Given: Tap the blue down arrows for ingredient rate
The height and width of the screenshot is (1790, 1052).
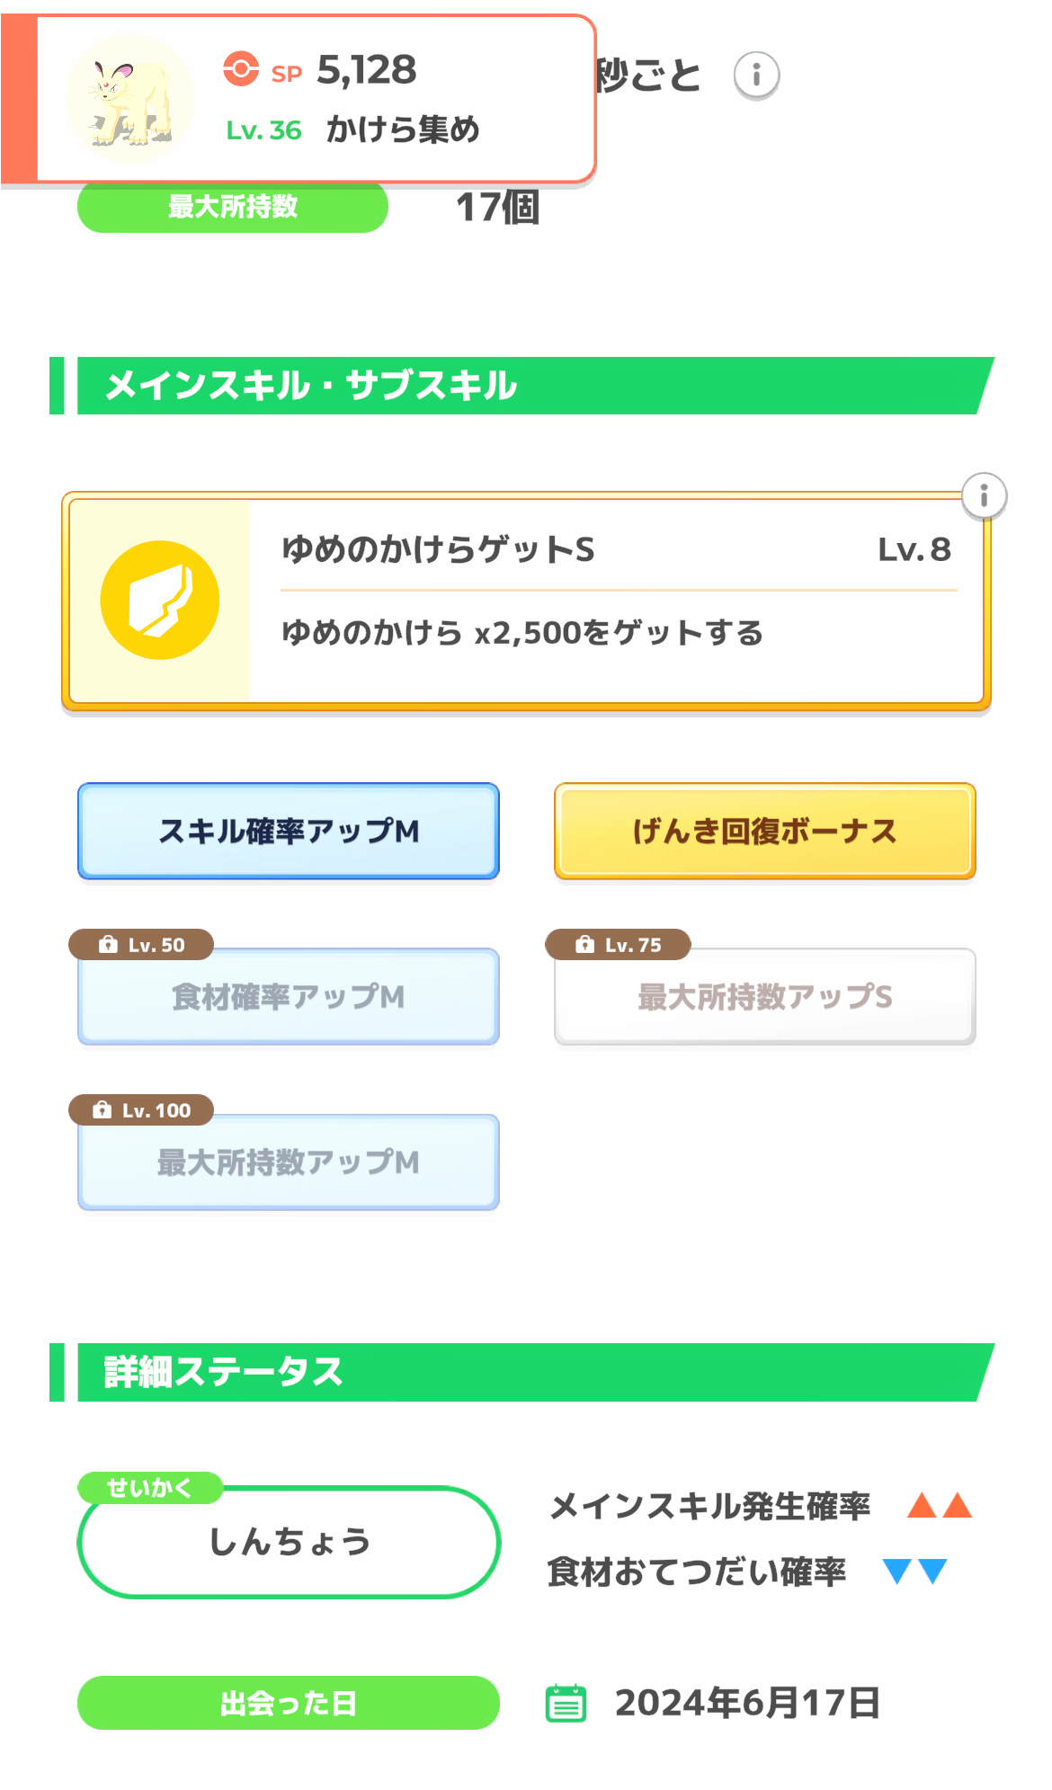Looking at the screenshot, I should [x=914, y=1571].
